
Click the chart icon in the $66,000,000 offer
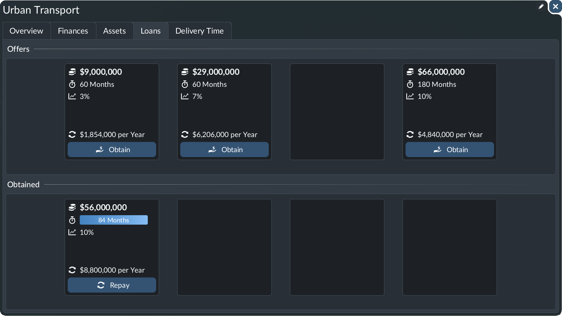tap(410, 96)
